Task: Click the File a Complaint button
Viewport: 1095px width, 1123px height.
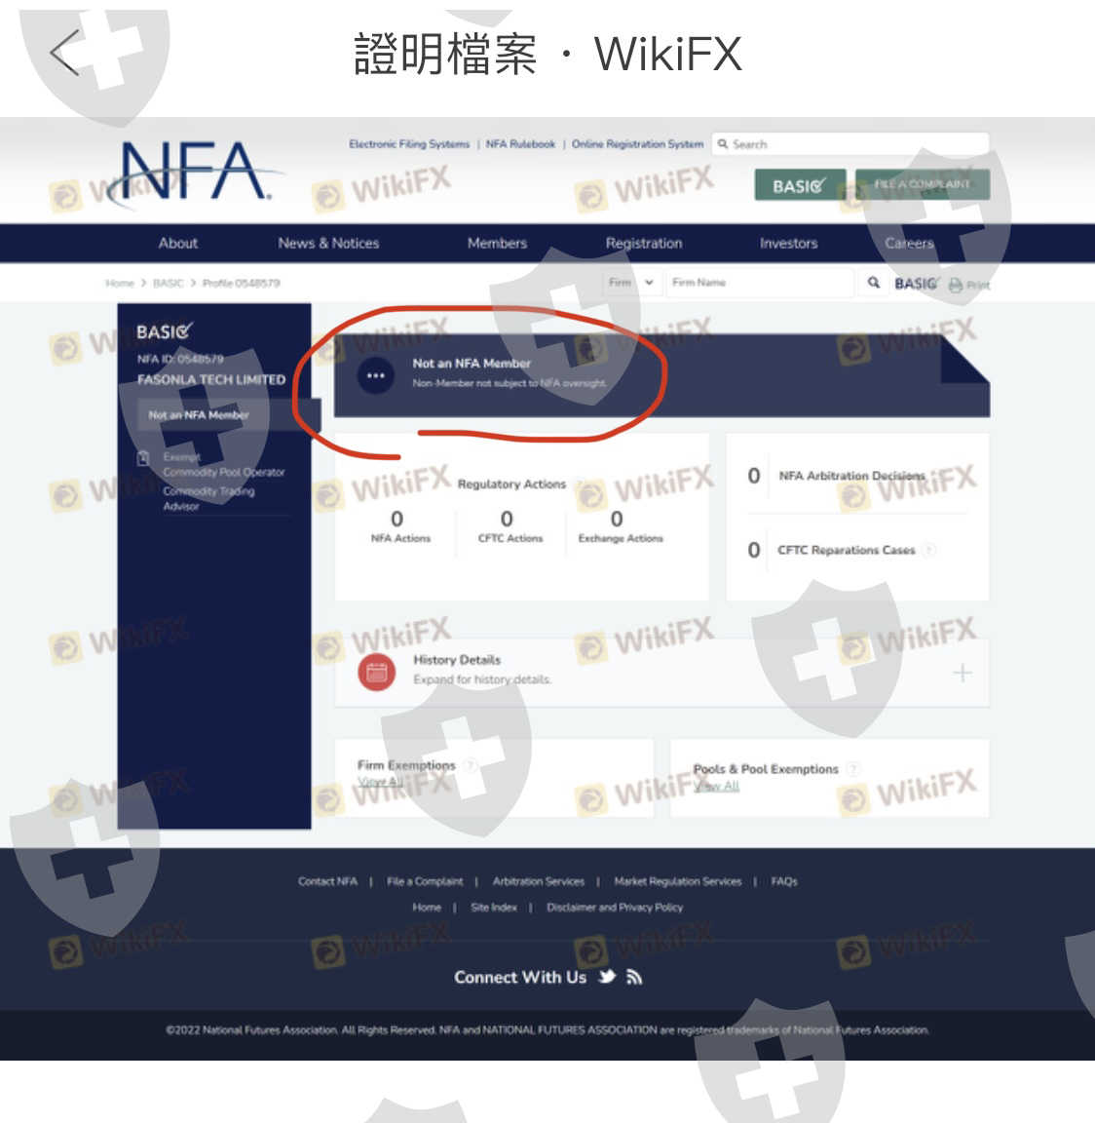Action: (x=923, y=185)
